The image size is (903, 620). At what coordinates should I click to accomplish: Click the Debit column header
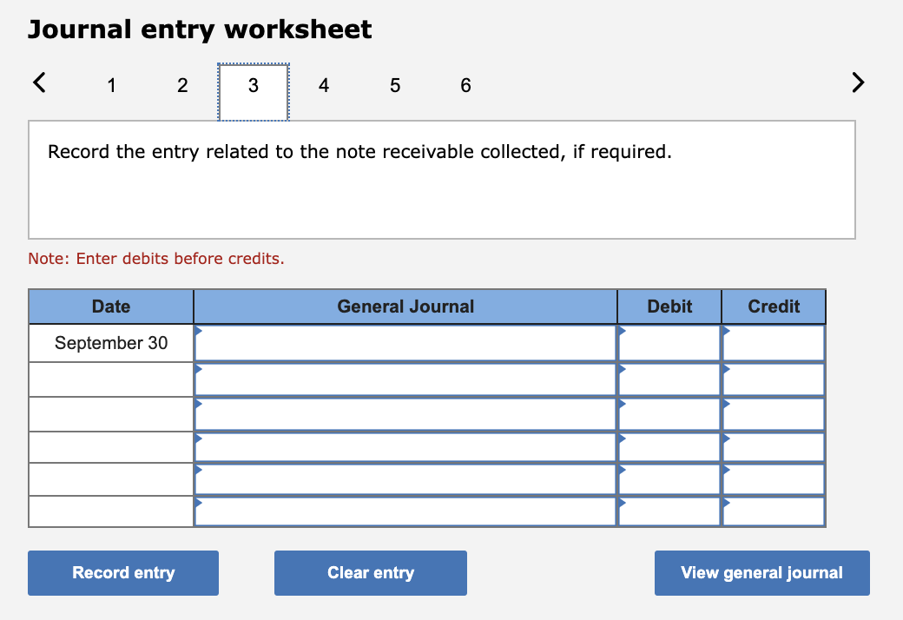click(669, 307)
